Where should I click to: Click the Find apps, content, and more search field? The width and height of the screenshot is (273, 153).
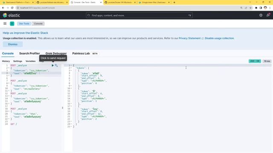[x=139, y=15]
